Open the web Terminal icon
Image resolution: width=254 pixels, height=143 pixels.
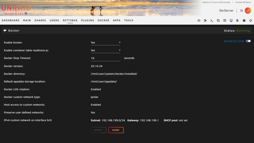(212, 20)
